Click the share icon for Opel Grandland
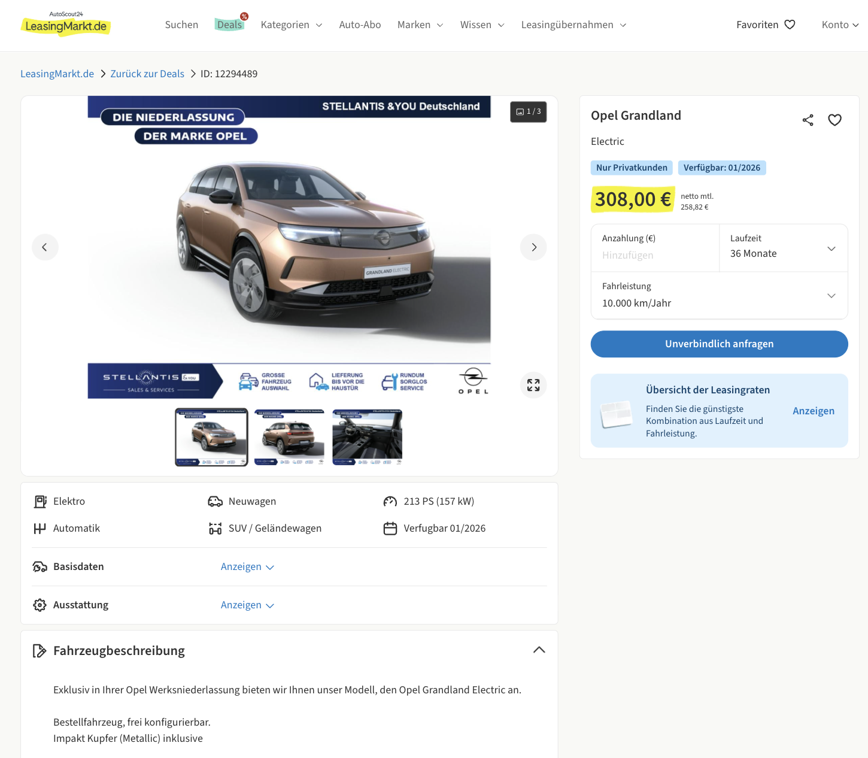The height and width of the screenshot is (758, 868). tap(808, 120)
